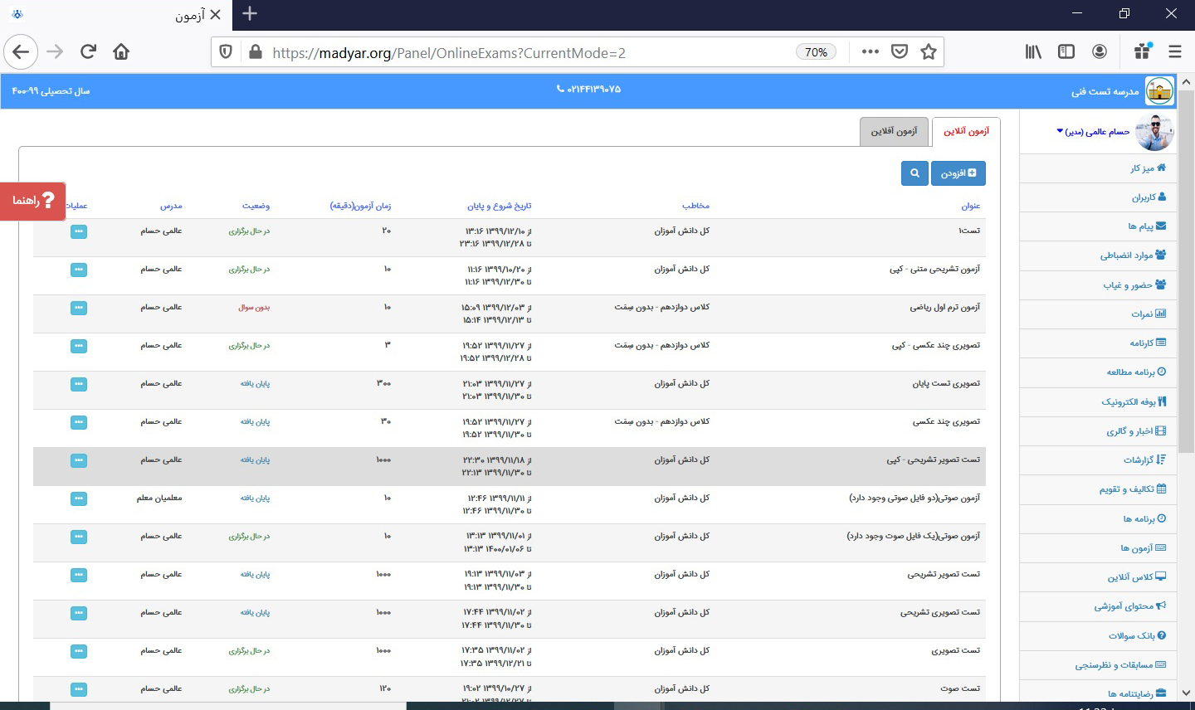Open میز کار in the sidebar
The width and height of the screenshot is (1195, 710).
pos(1148,168)
